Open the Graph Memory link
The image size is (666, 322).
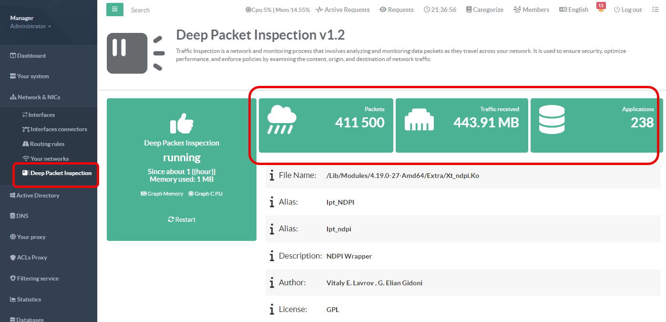(x=162, y=194)
